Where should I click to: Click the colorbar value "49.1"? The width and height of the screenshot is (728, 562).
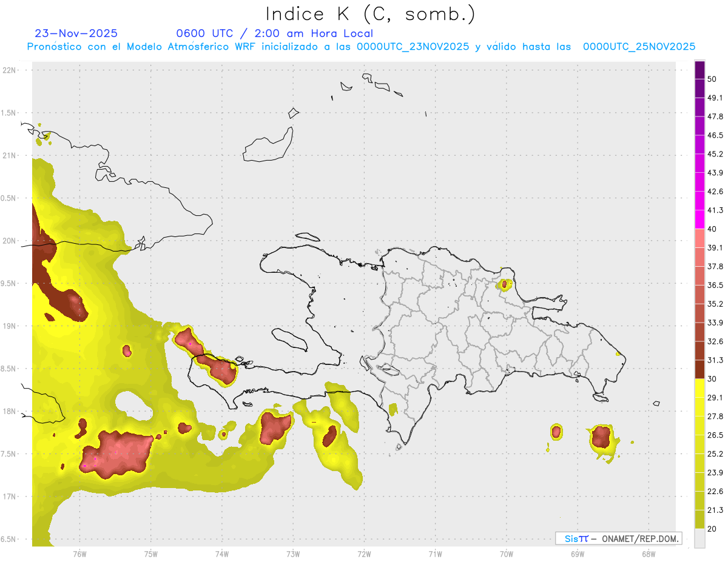point(715,98)
